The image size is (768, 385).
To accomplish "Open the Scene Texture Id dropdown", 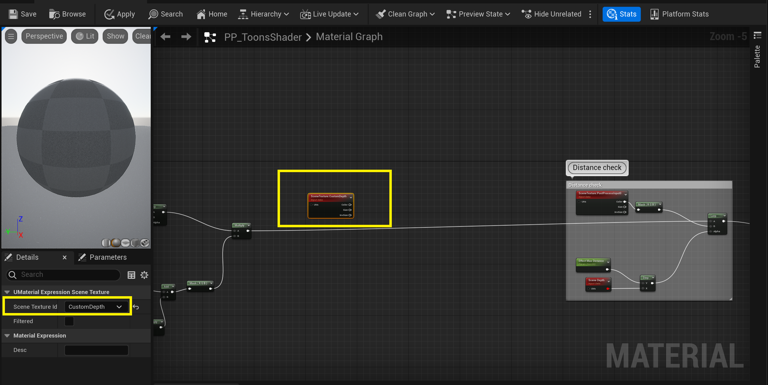I will (96, 307).
